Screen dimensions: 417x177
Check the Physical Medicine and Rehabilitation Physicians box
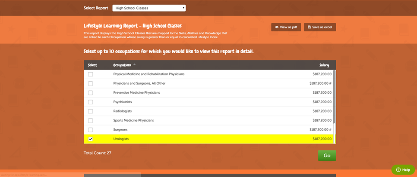[90, 74]
